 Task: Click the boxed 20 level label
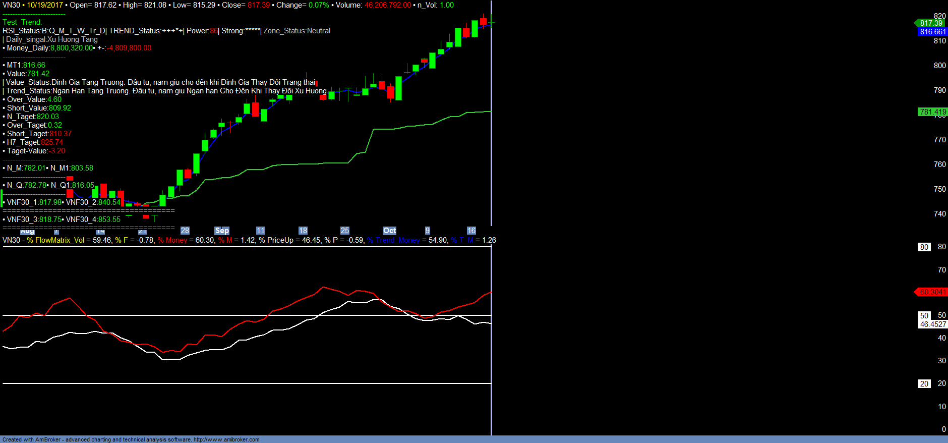click(924, 384)
